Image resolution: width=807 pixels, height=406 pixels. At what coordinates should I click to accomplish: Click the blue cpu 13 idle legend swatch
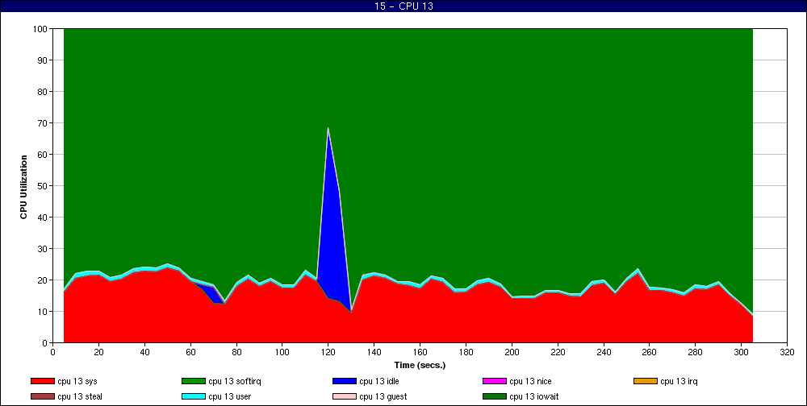345,381
